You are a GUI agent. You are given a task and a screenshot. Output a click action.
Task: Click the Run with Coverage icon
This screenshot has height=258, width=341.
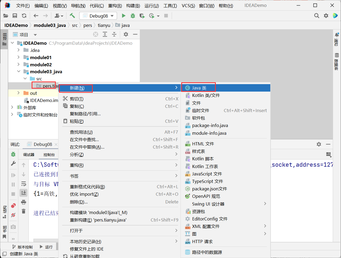coord(142,16)
